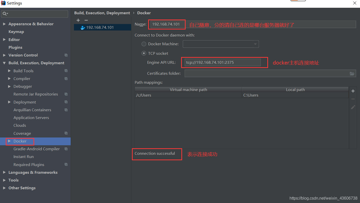Click the IntelliJ Settings window icon

point(3,3)
